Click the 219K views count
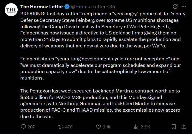The height and width of the screenshot is (134, 192). click(145, 127)
